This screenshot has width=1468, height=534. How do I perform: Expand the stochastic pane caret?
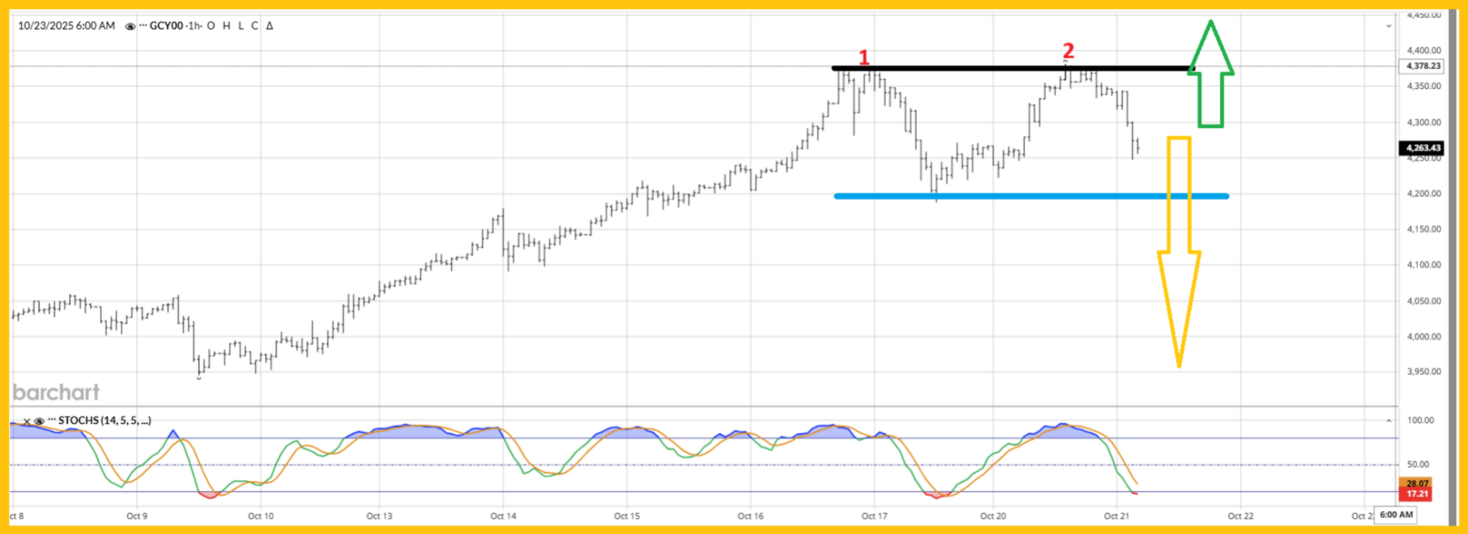point(1388,421)
